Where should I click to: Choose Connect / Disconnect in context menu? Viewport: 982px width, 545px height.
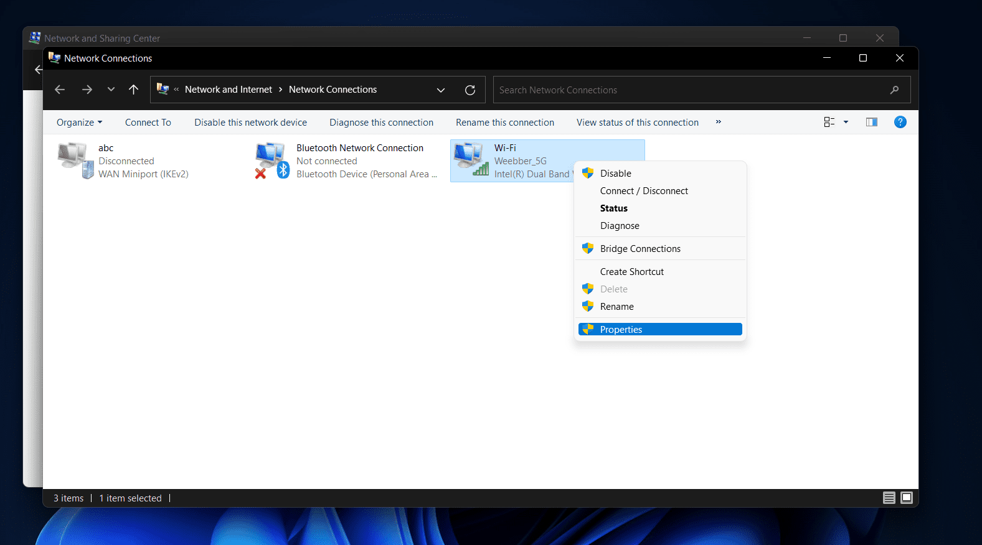pos(660,191)
